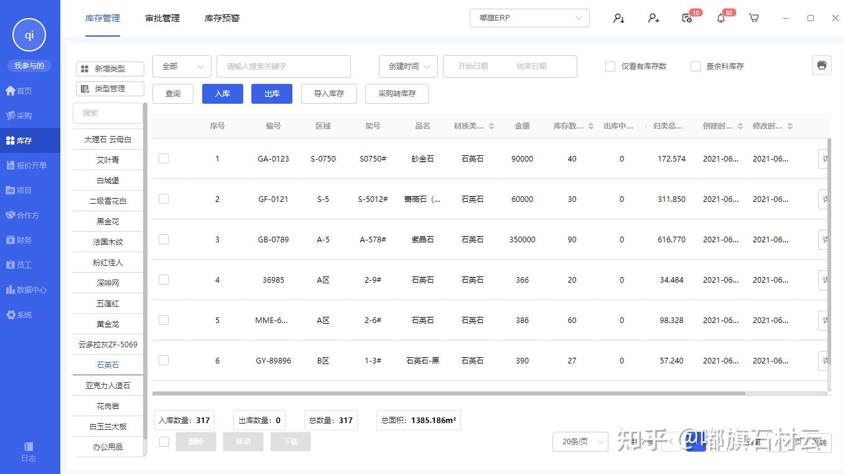
Task: Click the 开始日期 date field
Action: [473, 66]
